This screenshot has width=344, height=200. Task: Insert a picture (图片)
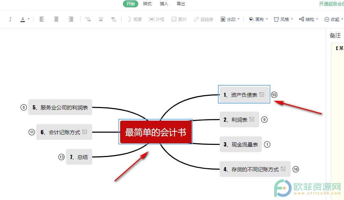click(179, 19)
